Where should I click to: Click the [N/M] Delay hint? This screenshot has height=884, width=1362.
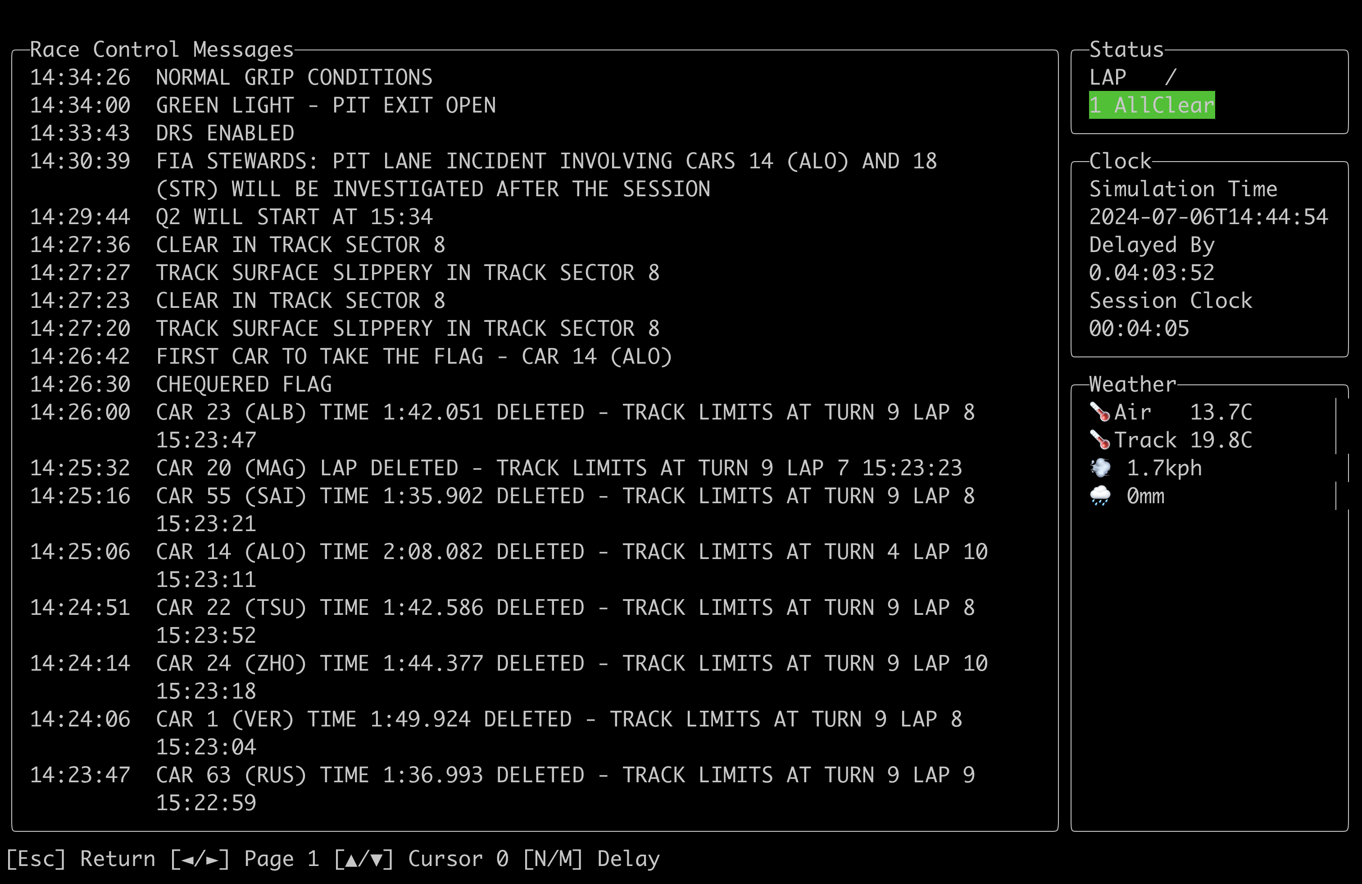click(591, 859)
